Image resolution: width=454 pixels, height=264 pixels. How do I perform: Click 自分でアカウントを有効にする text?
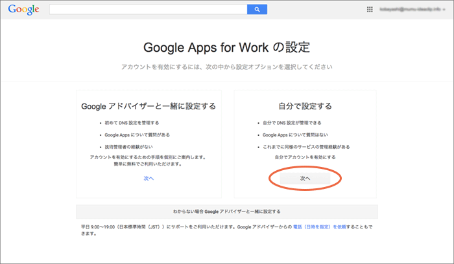point(305,157)
